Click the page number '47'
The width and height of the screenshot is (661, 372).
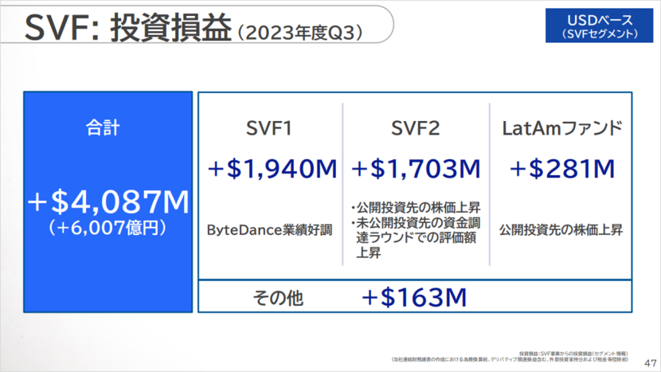(x=650, y=362)
